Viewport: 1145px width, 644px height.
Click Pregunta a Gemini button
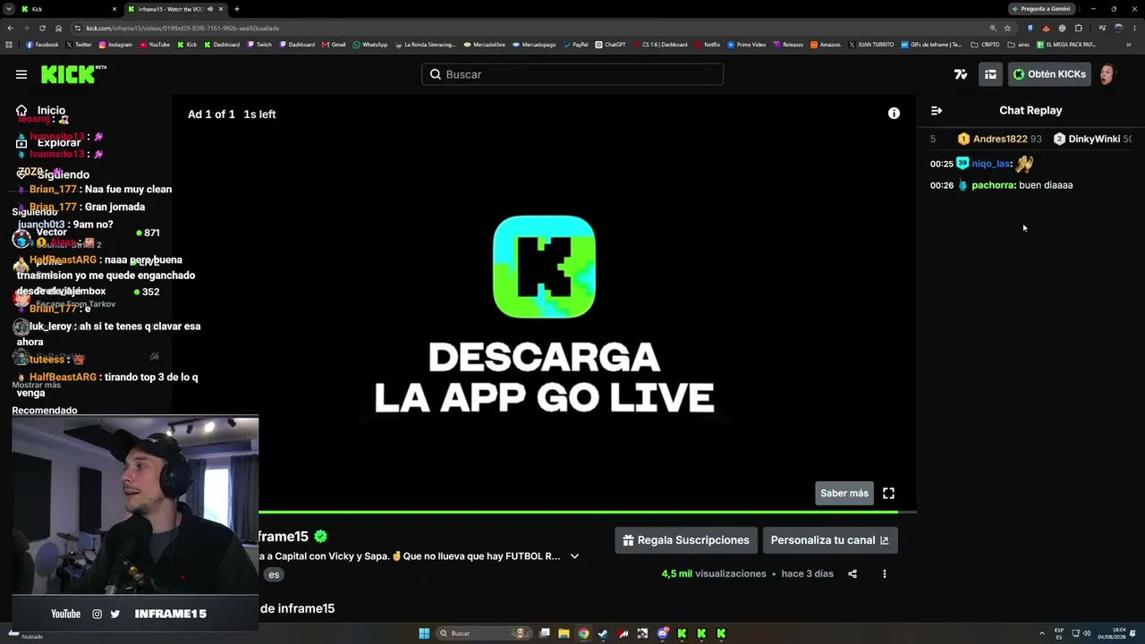click(1040, 9)
